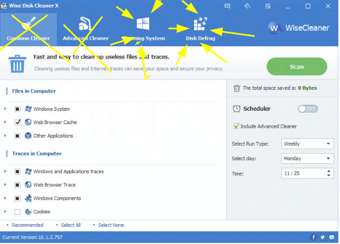Screen dimensions: 340x244
Task: Click the 0 Bytes saved value
Action: pos(309,89)
